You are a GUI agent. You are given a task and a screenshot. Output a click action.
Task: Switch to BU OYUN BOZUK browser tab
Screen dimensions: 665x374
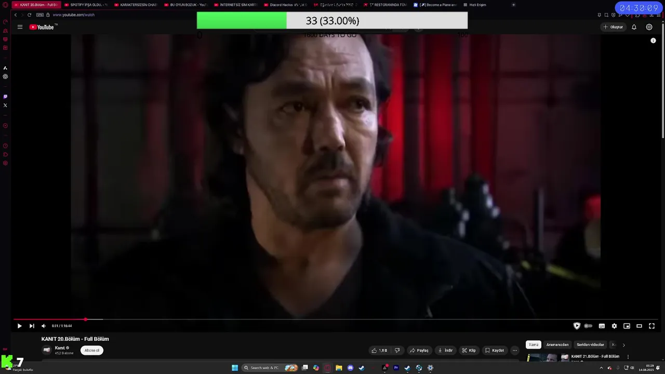185,5
